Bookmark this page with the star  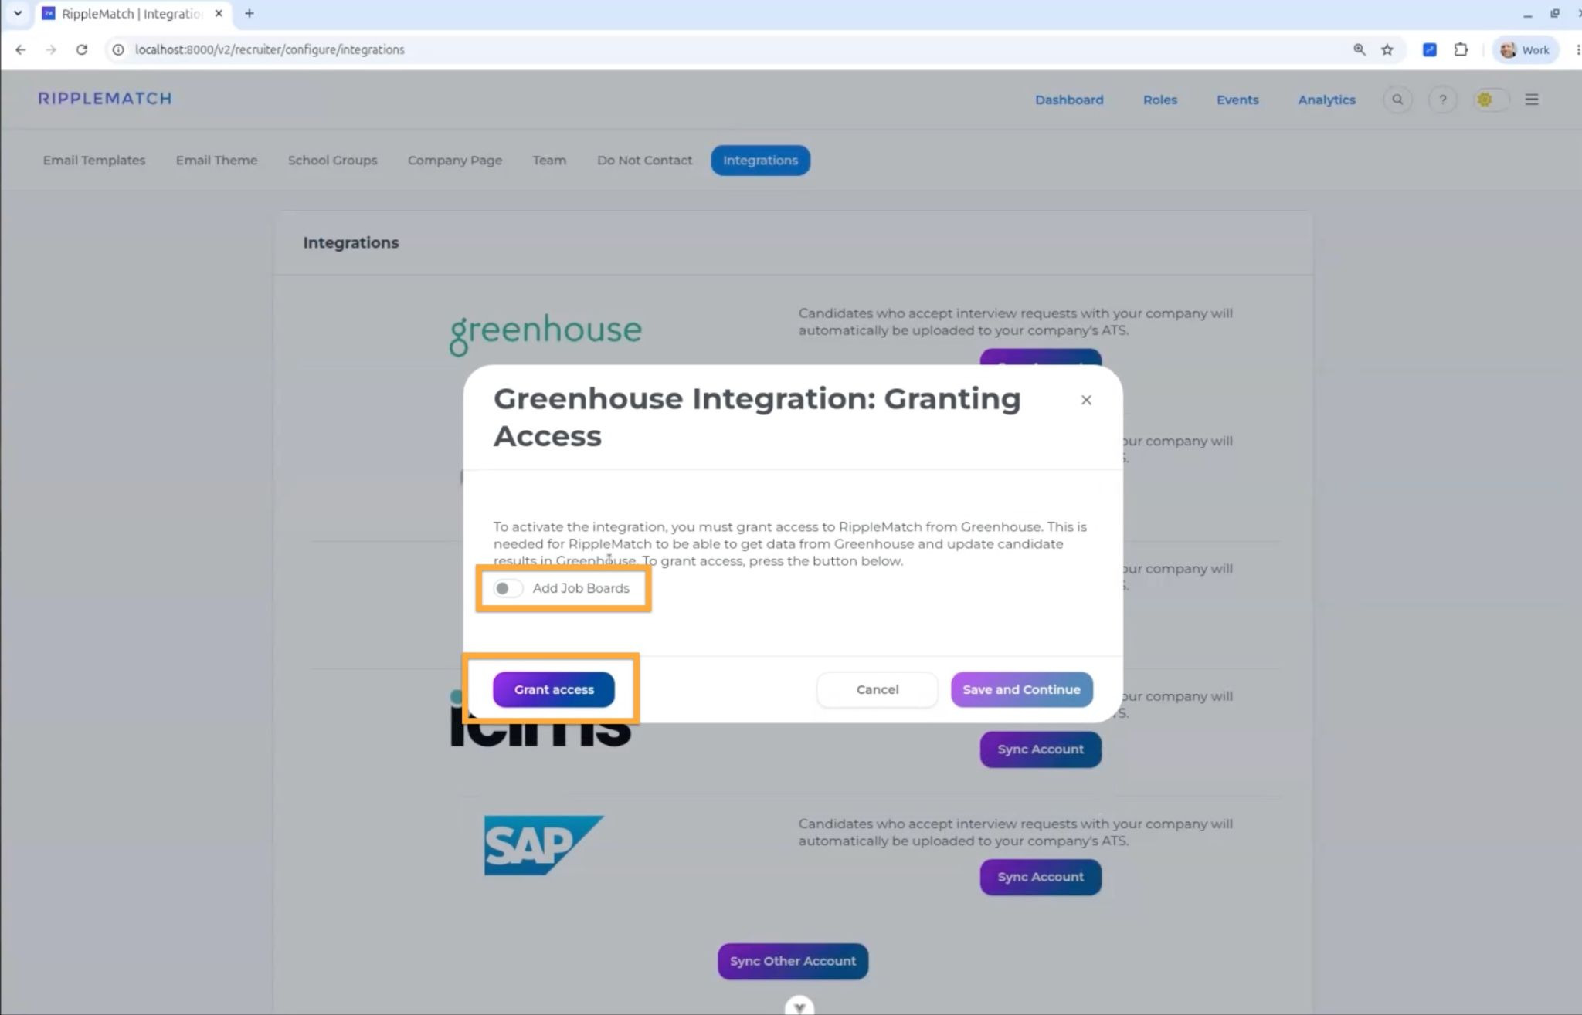[1387, 49]
